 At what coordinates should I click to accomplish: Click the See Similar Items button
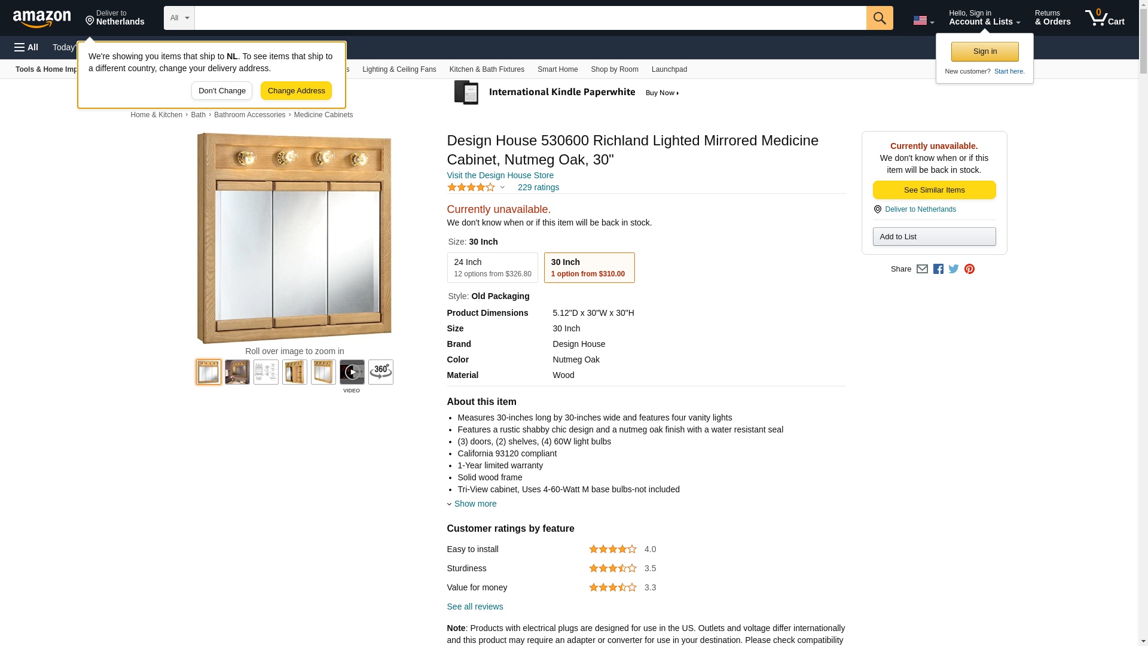point(934,190)
